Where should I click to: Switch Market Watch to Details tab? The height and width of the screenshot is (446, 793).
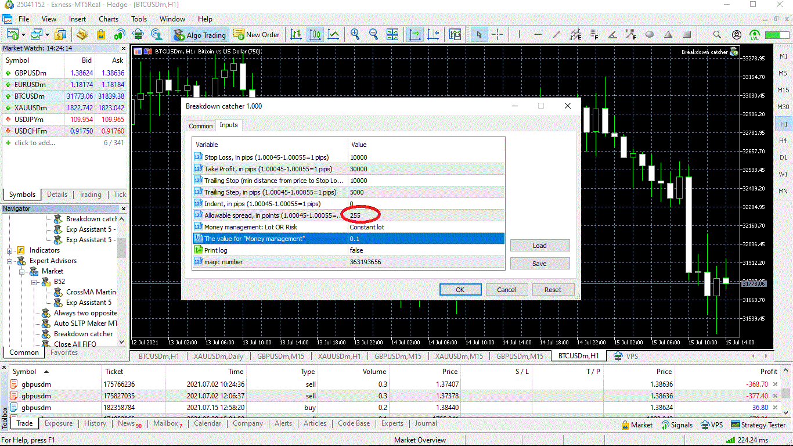click(x=57, y=195)
